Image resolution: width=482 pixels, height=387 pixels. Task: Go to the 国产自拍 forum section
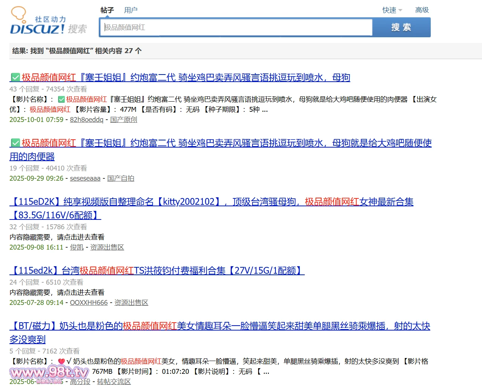[x=121, y=178]
